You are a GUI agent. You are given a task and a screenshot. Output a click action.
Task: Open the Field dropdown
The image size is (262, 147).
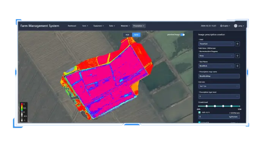[216, 44]
